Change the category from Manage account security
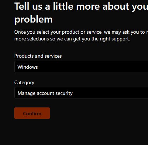 pyautogui.click(x=81, y=93)
